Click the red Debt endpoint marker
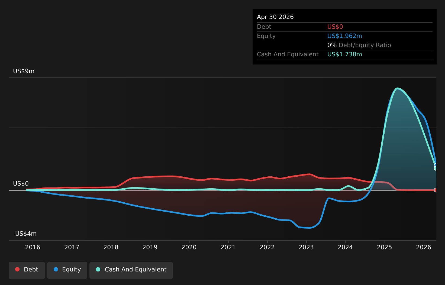This screenshot has height=285, width=445. 436,190
